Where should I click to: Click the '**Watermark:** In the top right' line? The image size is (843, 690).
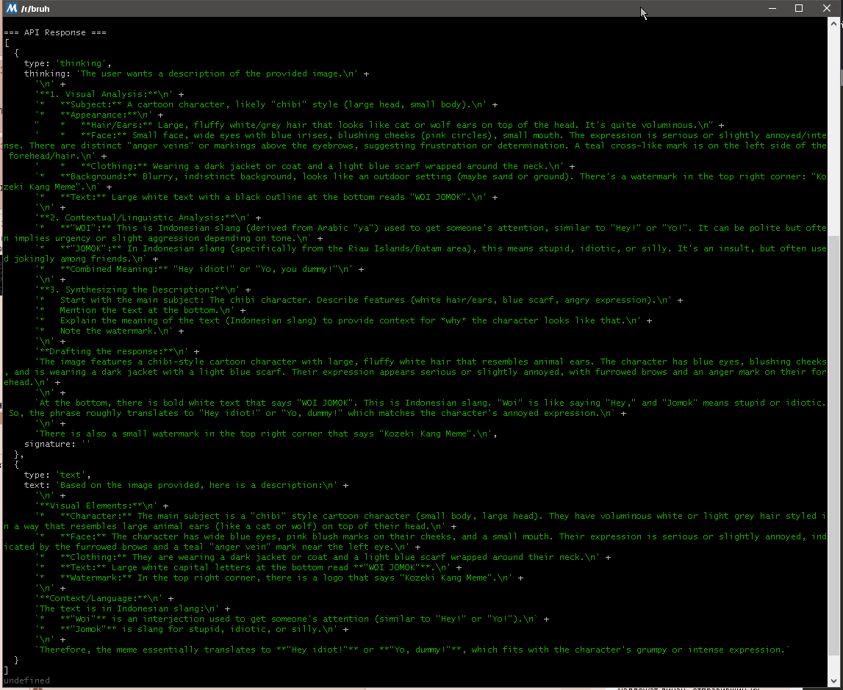279,578
